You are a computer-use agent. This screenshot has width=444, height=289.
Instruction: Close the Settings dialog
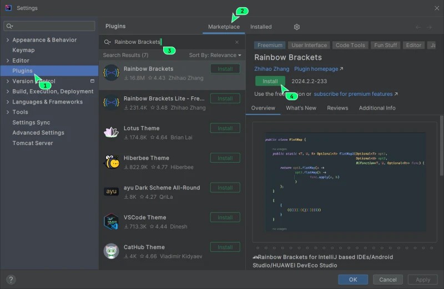tap(437, 8)
